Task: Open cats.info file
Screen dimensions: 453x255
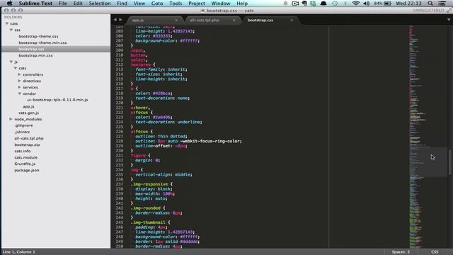Action: point(23,151)
